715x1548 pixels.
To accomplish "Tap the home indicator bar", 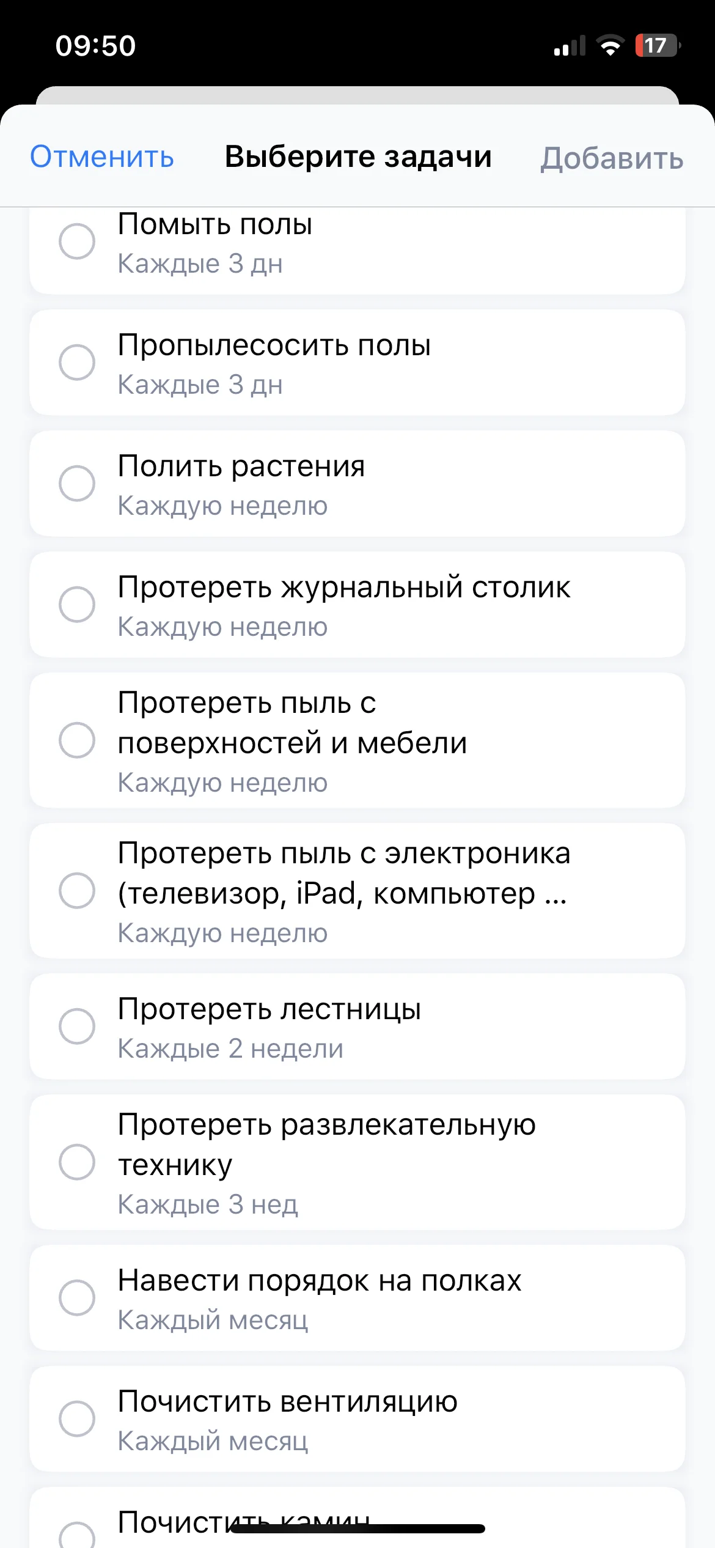I will [x=358, y=1528].
